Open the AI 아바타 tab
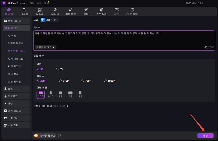Image resolution: width=218 pixels, height=141 pixels. [x=132, y=11]
